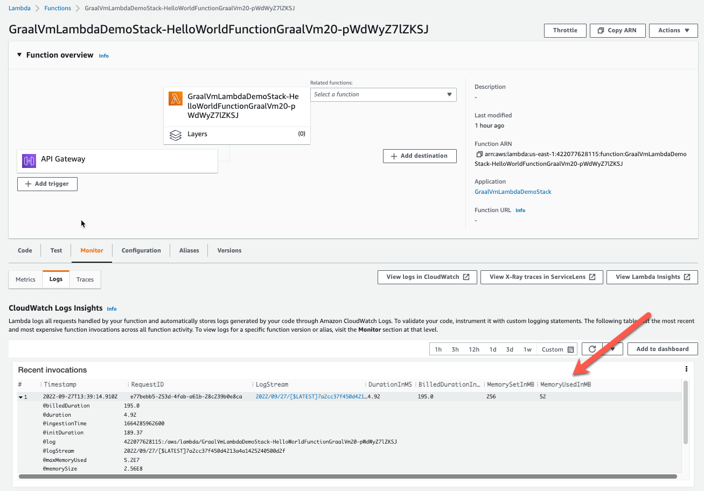Open the Actions dropdown menu
This screenshot has width=704, height=491.
click(x=674, y=30)
